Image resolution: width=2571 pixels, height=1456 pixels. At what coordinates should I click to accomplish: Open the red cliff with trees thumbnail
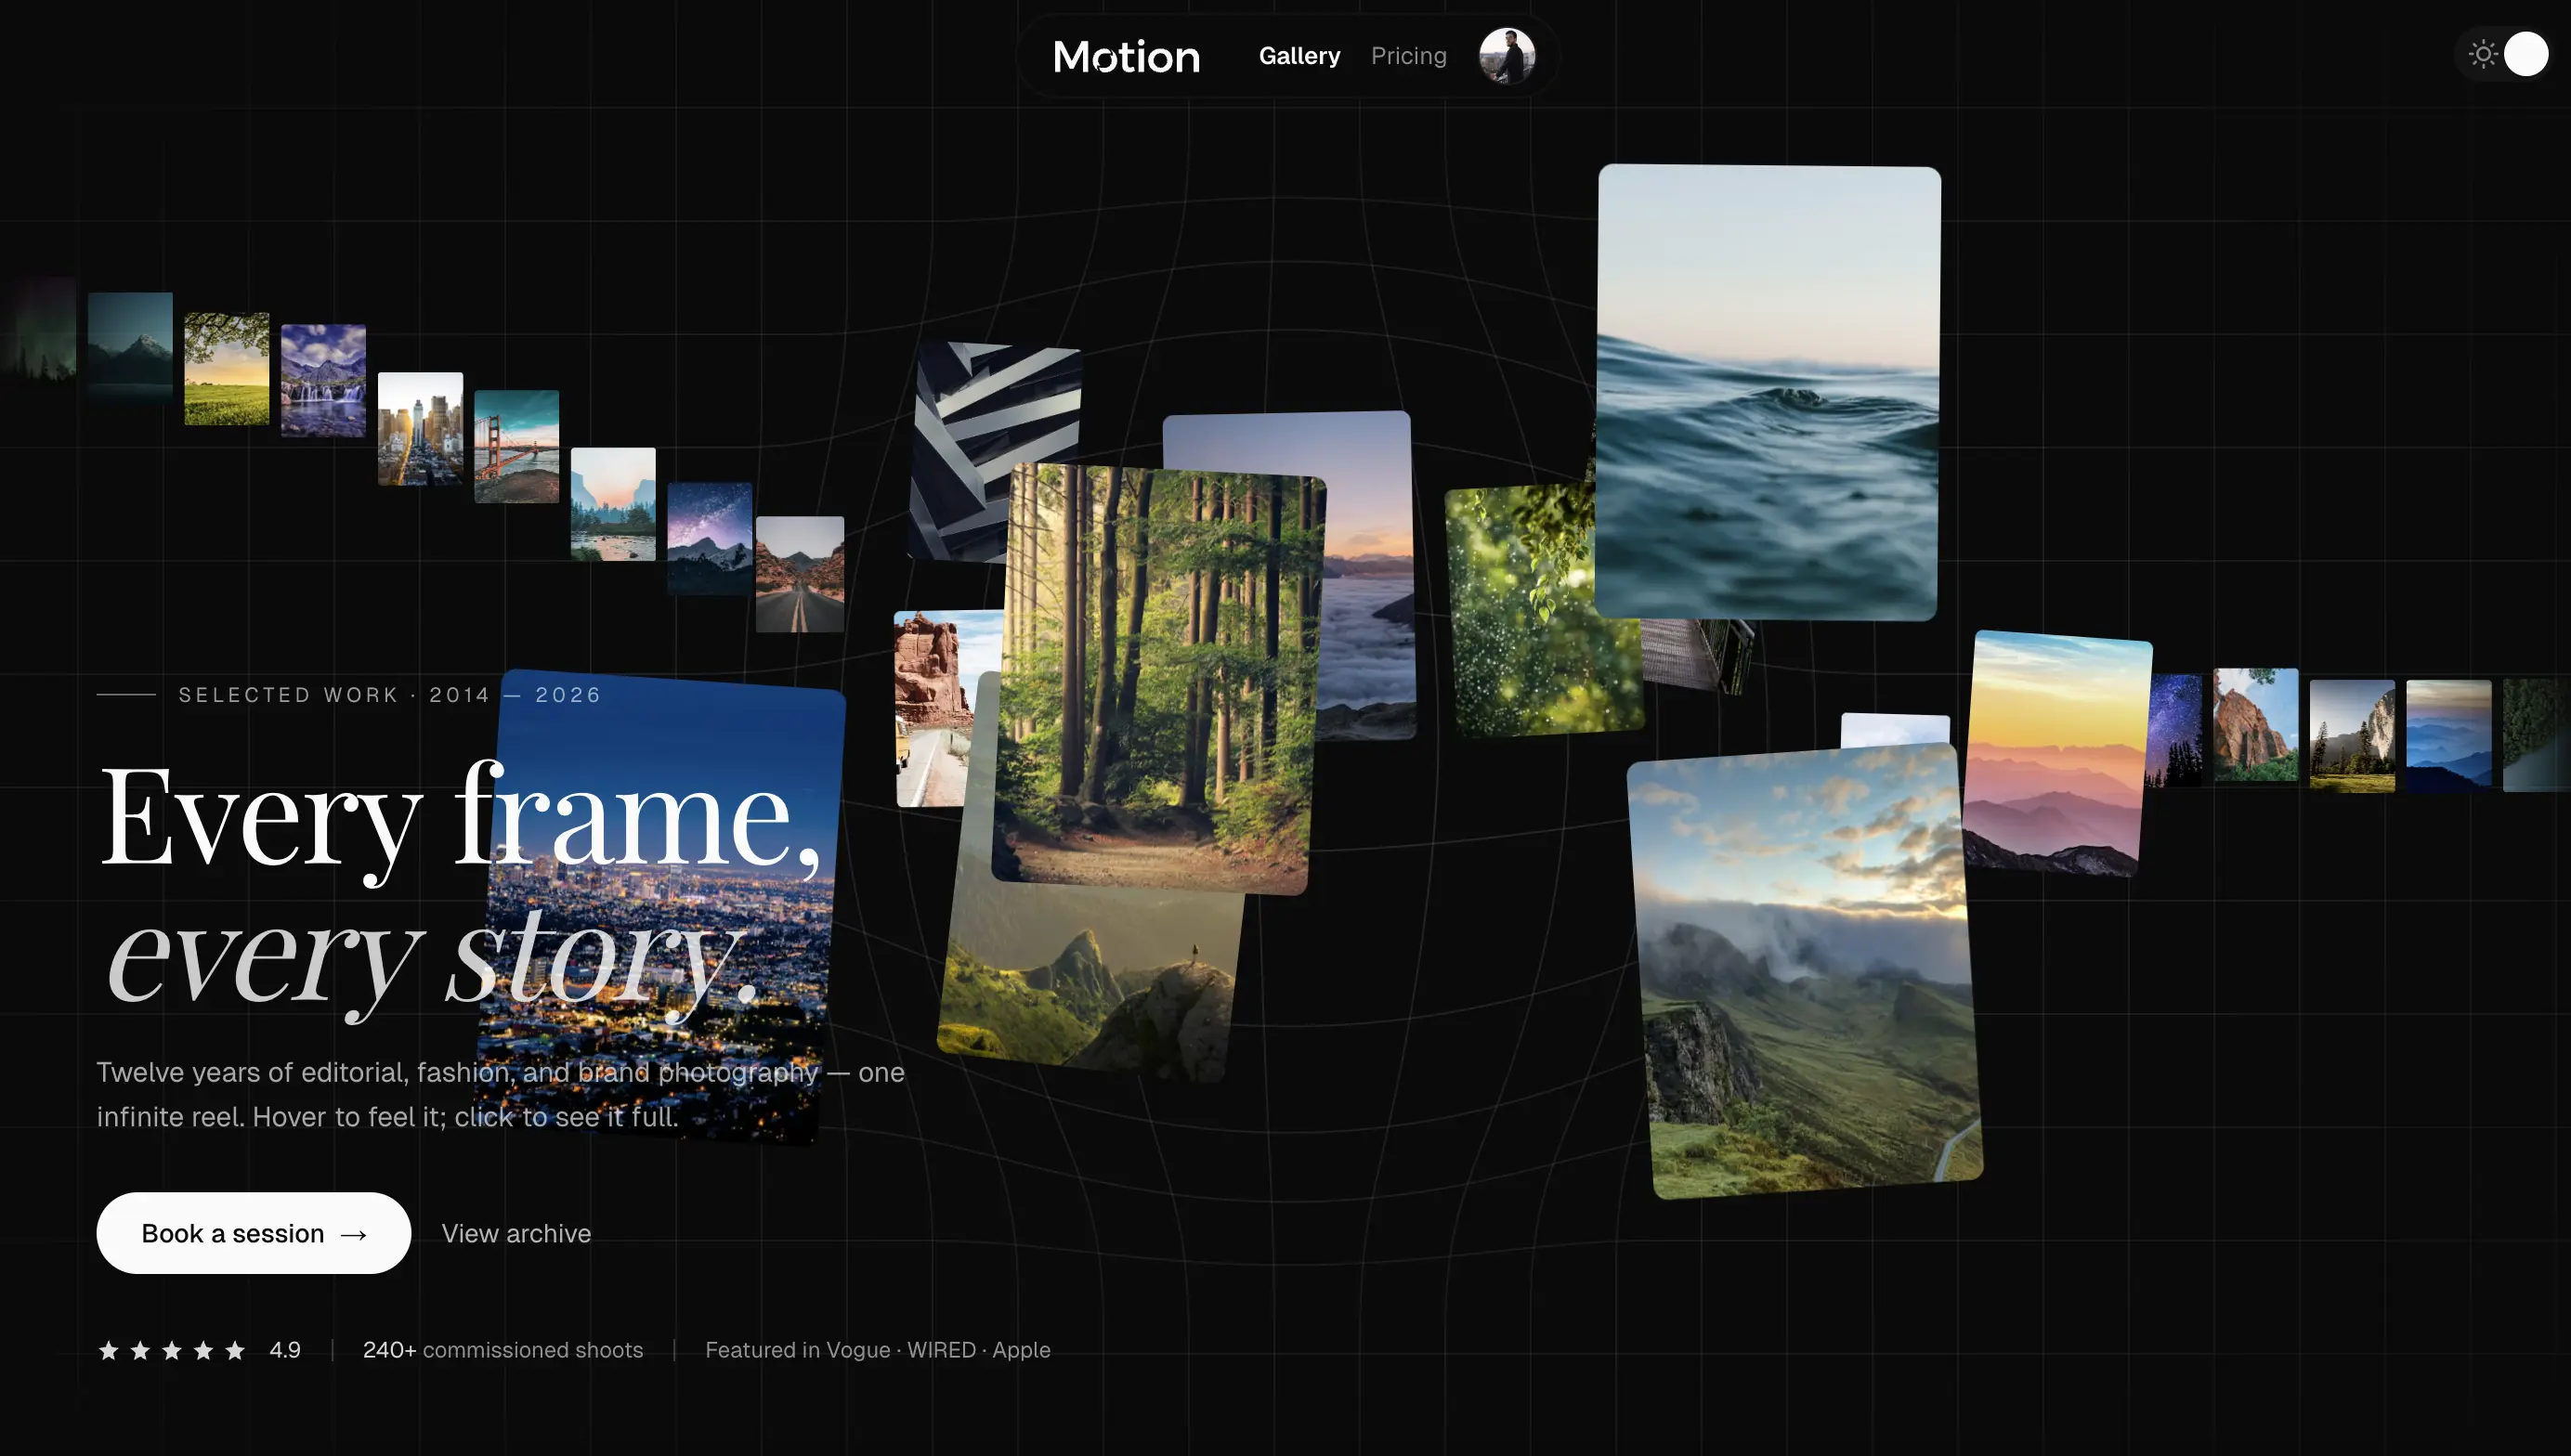tap(2255, 724)
